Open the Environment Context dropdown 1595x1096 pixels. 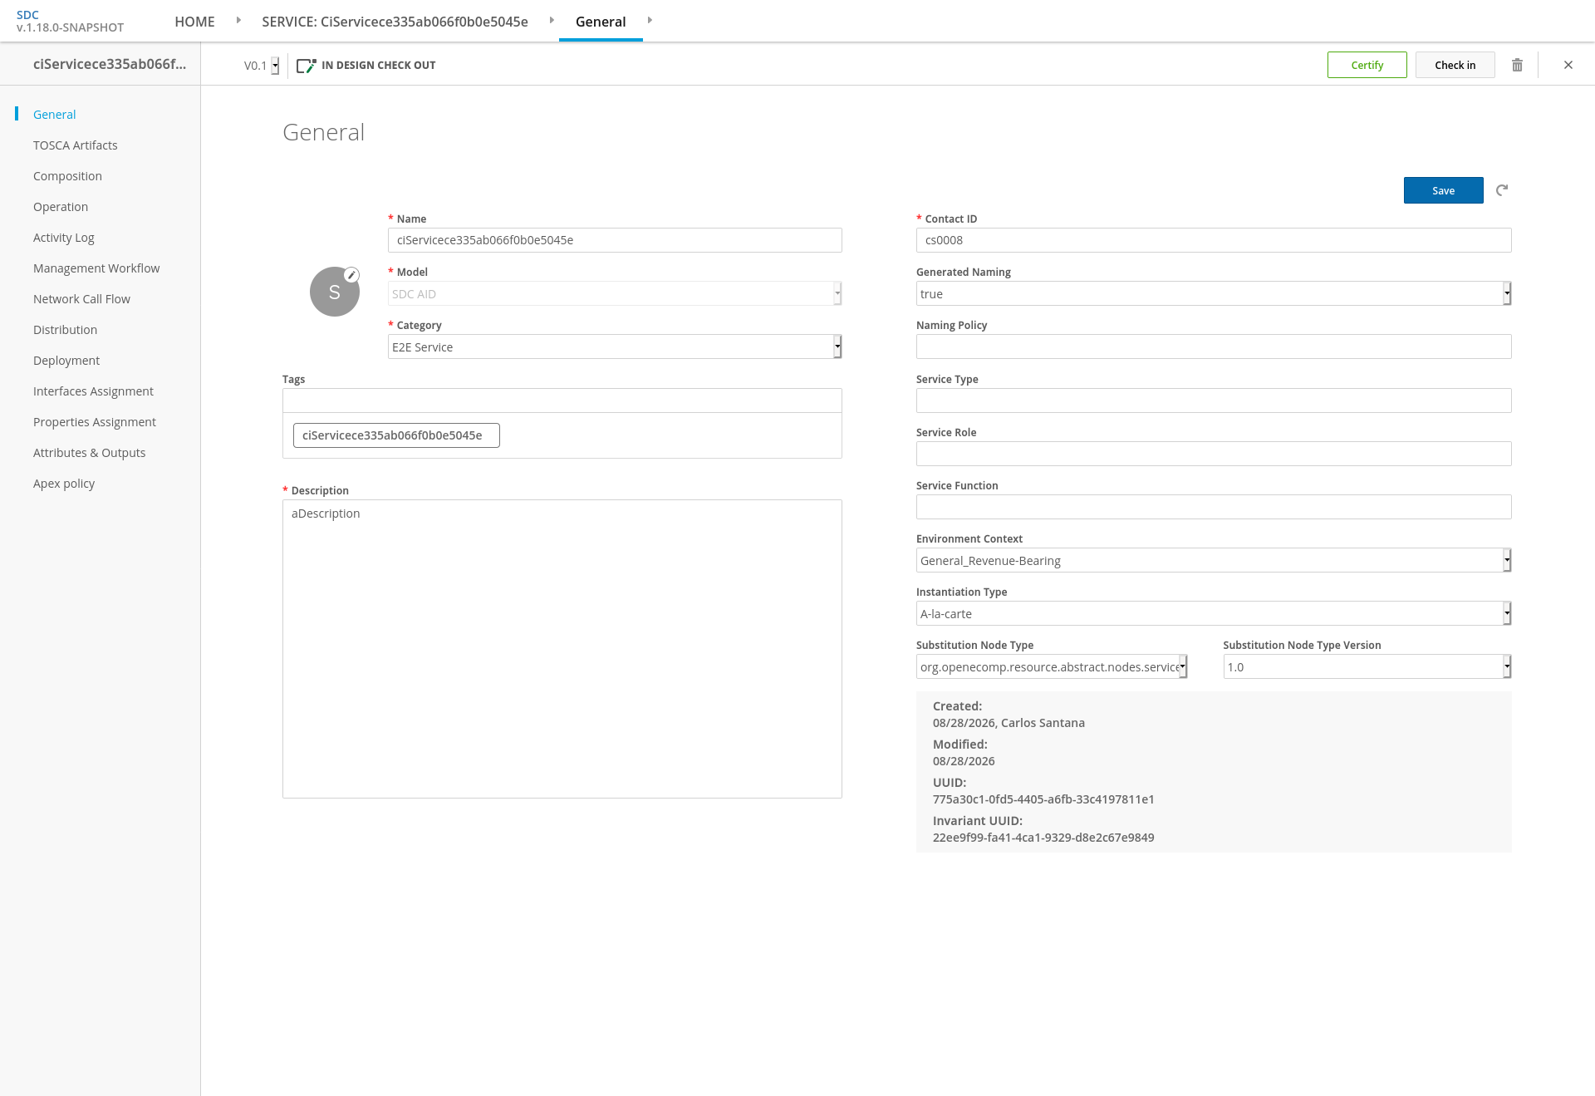1214,560
